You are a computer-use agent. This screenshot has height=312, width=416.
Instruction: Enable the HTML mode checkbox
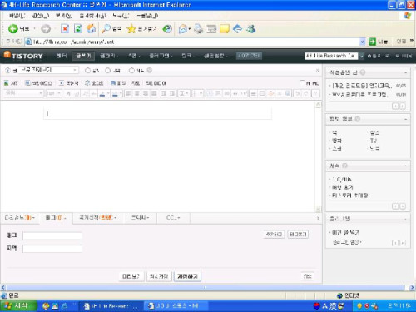(x=302, y=82)
